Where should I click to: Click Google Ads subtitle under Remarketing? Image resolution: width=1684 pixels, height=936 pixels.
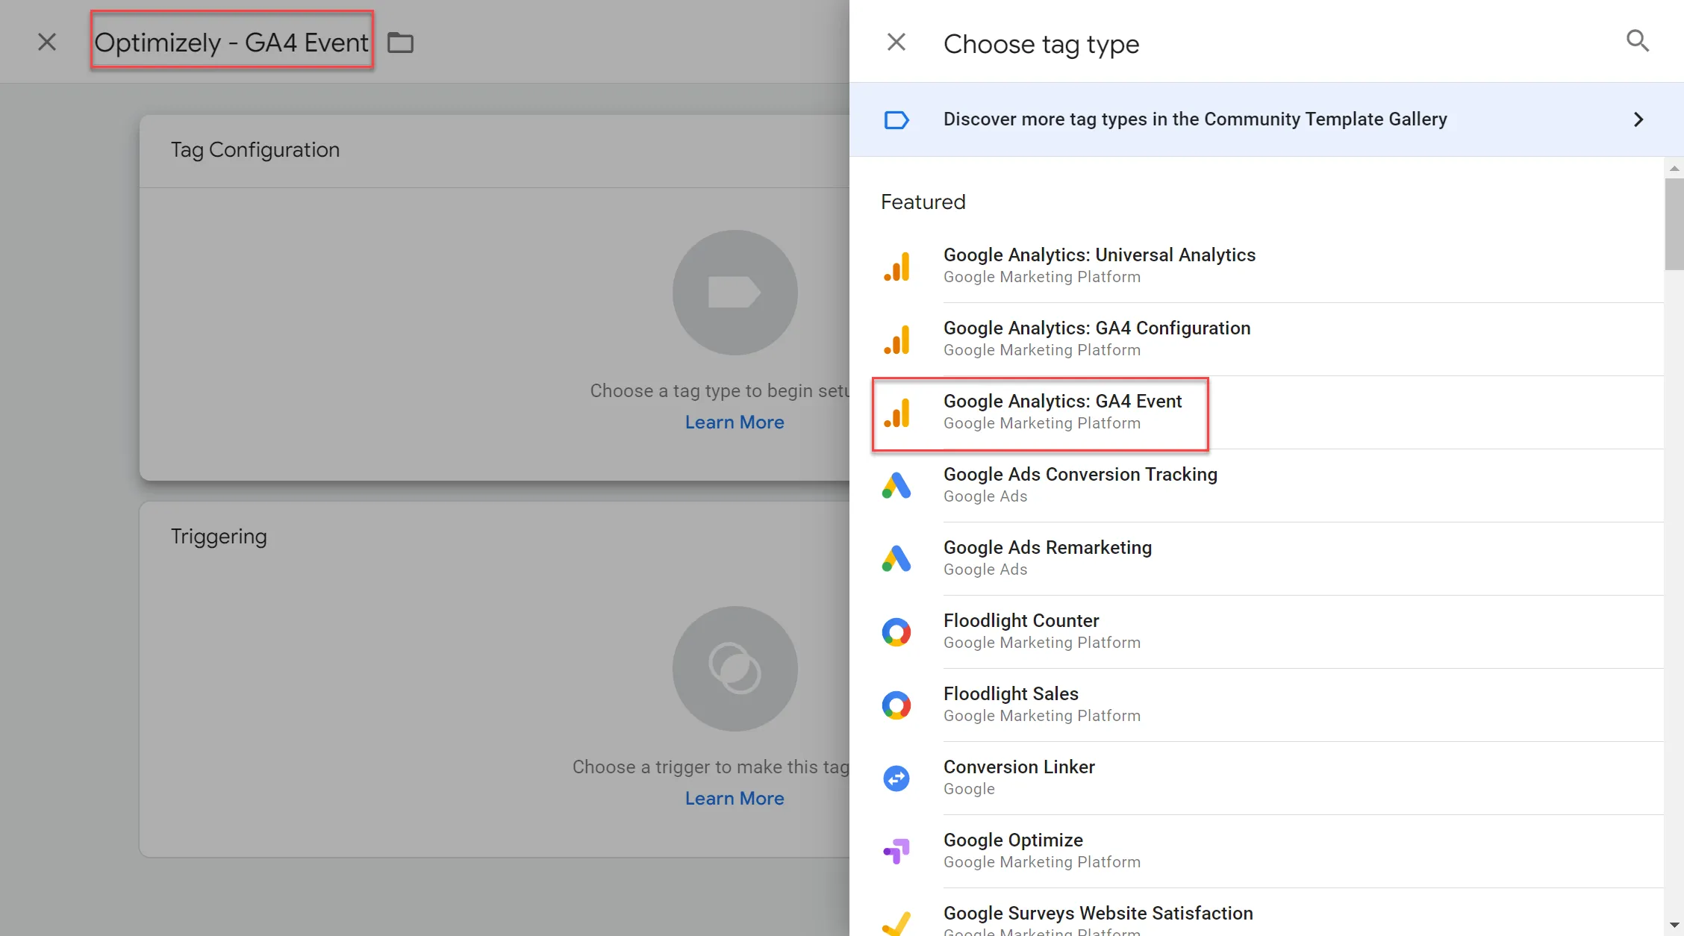click(985, 570)
